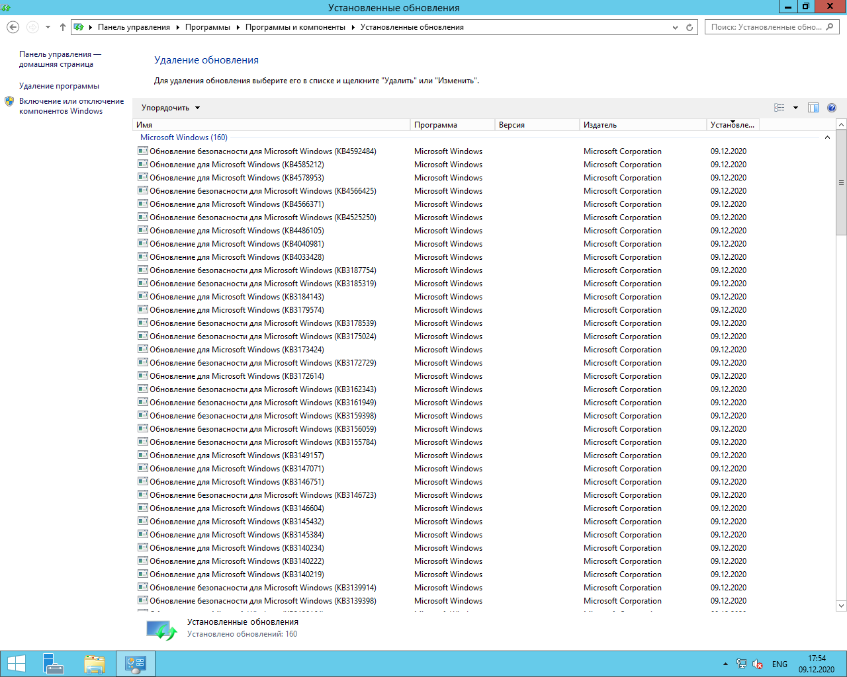This screenshot has height=677, width=847.
Task: Click the icon of update KB4525250
Action: (x=142, y=217)
